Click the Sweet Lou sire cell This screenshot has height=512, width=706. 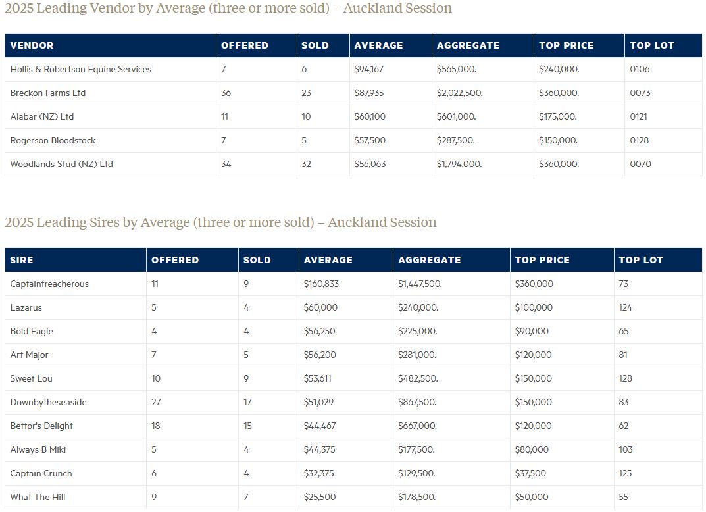click(x=32, y=378)
